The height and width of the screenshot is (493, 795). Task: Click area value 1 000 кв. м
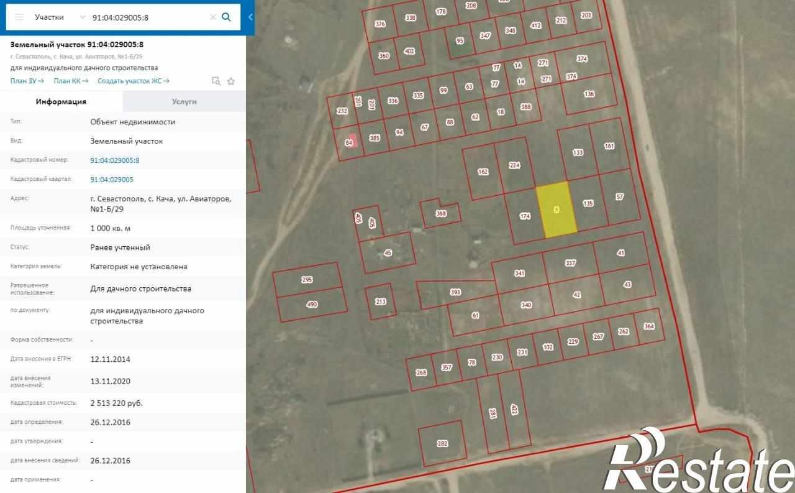[110, 228]
